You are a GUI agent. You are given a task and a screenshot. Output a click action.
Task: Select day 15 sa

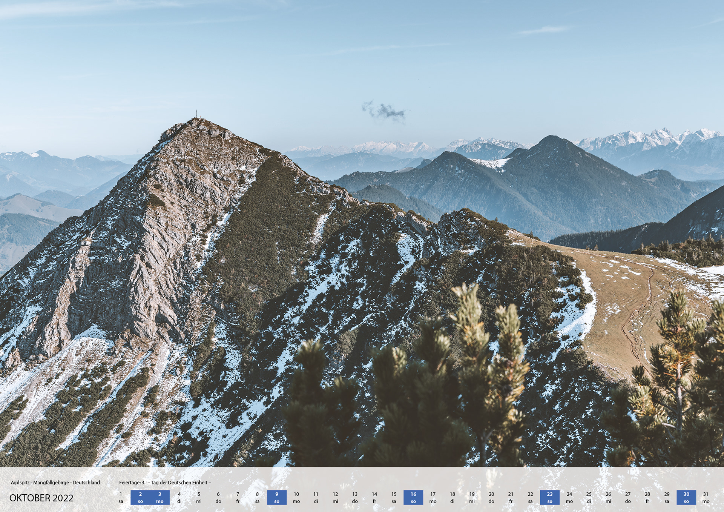click(394, 497)
